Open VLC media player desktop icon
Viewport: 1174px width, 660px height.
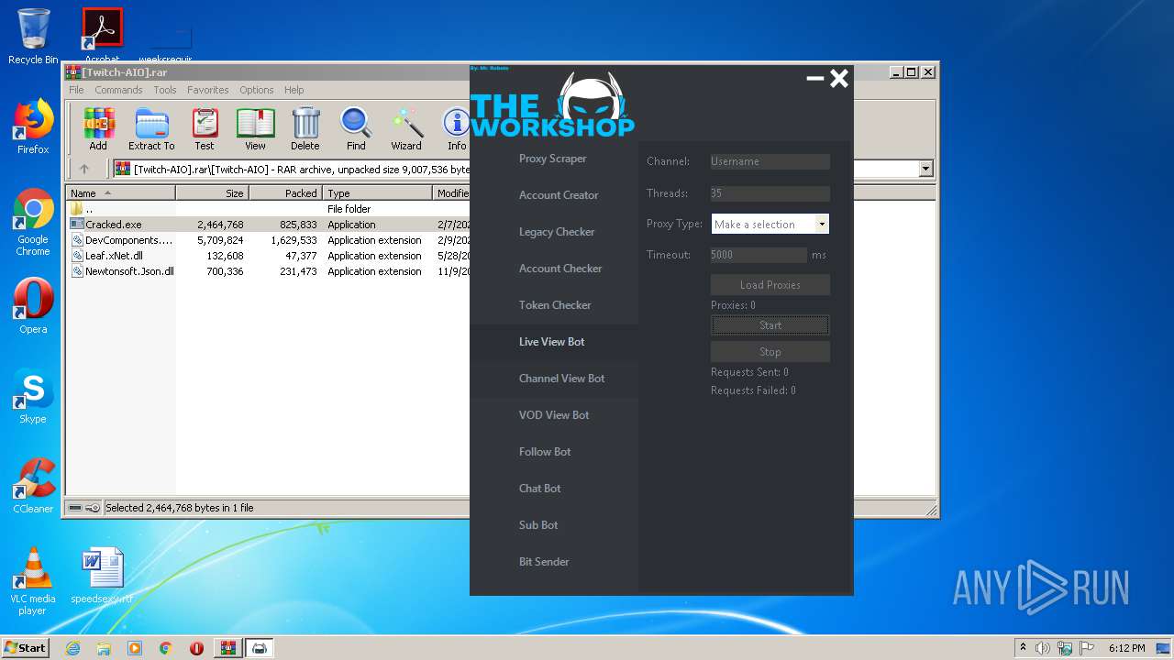point(33,581)
